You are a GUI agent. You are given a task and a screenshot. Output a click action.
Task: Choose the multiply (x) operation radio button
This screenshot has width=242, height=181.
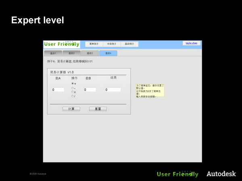pos(73,92)
